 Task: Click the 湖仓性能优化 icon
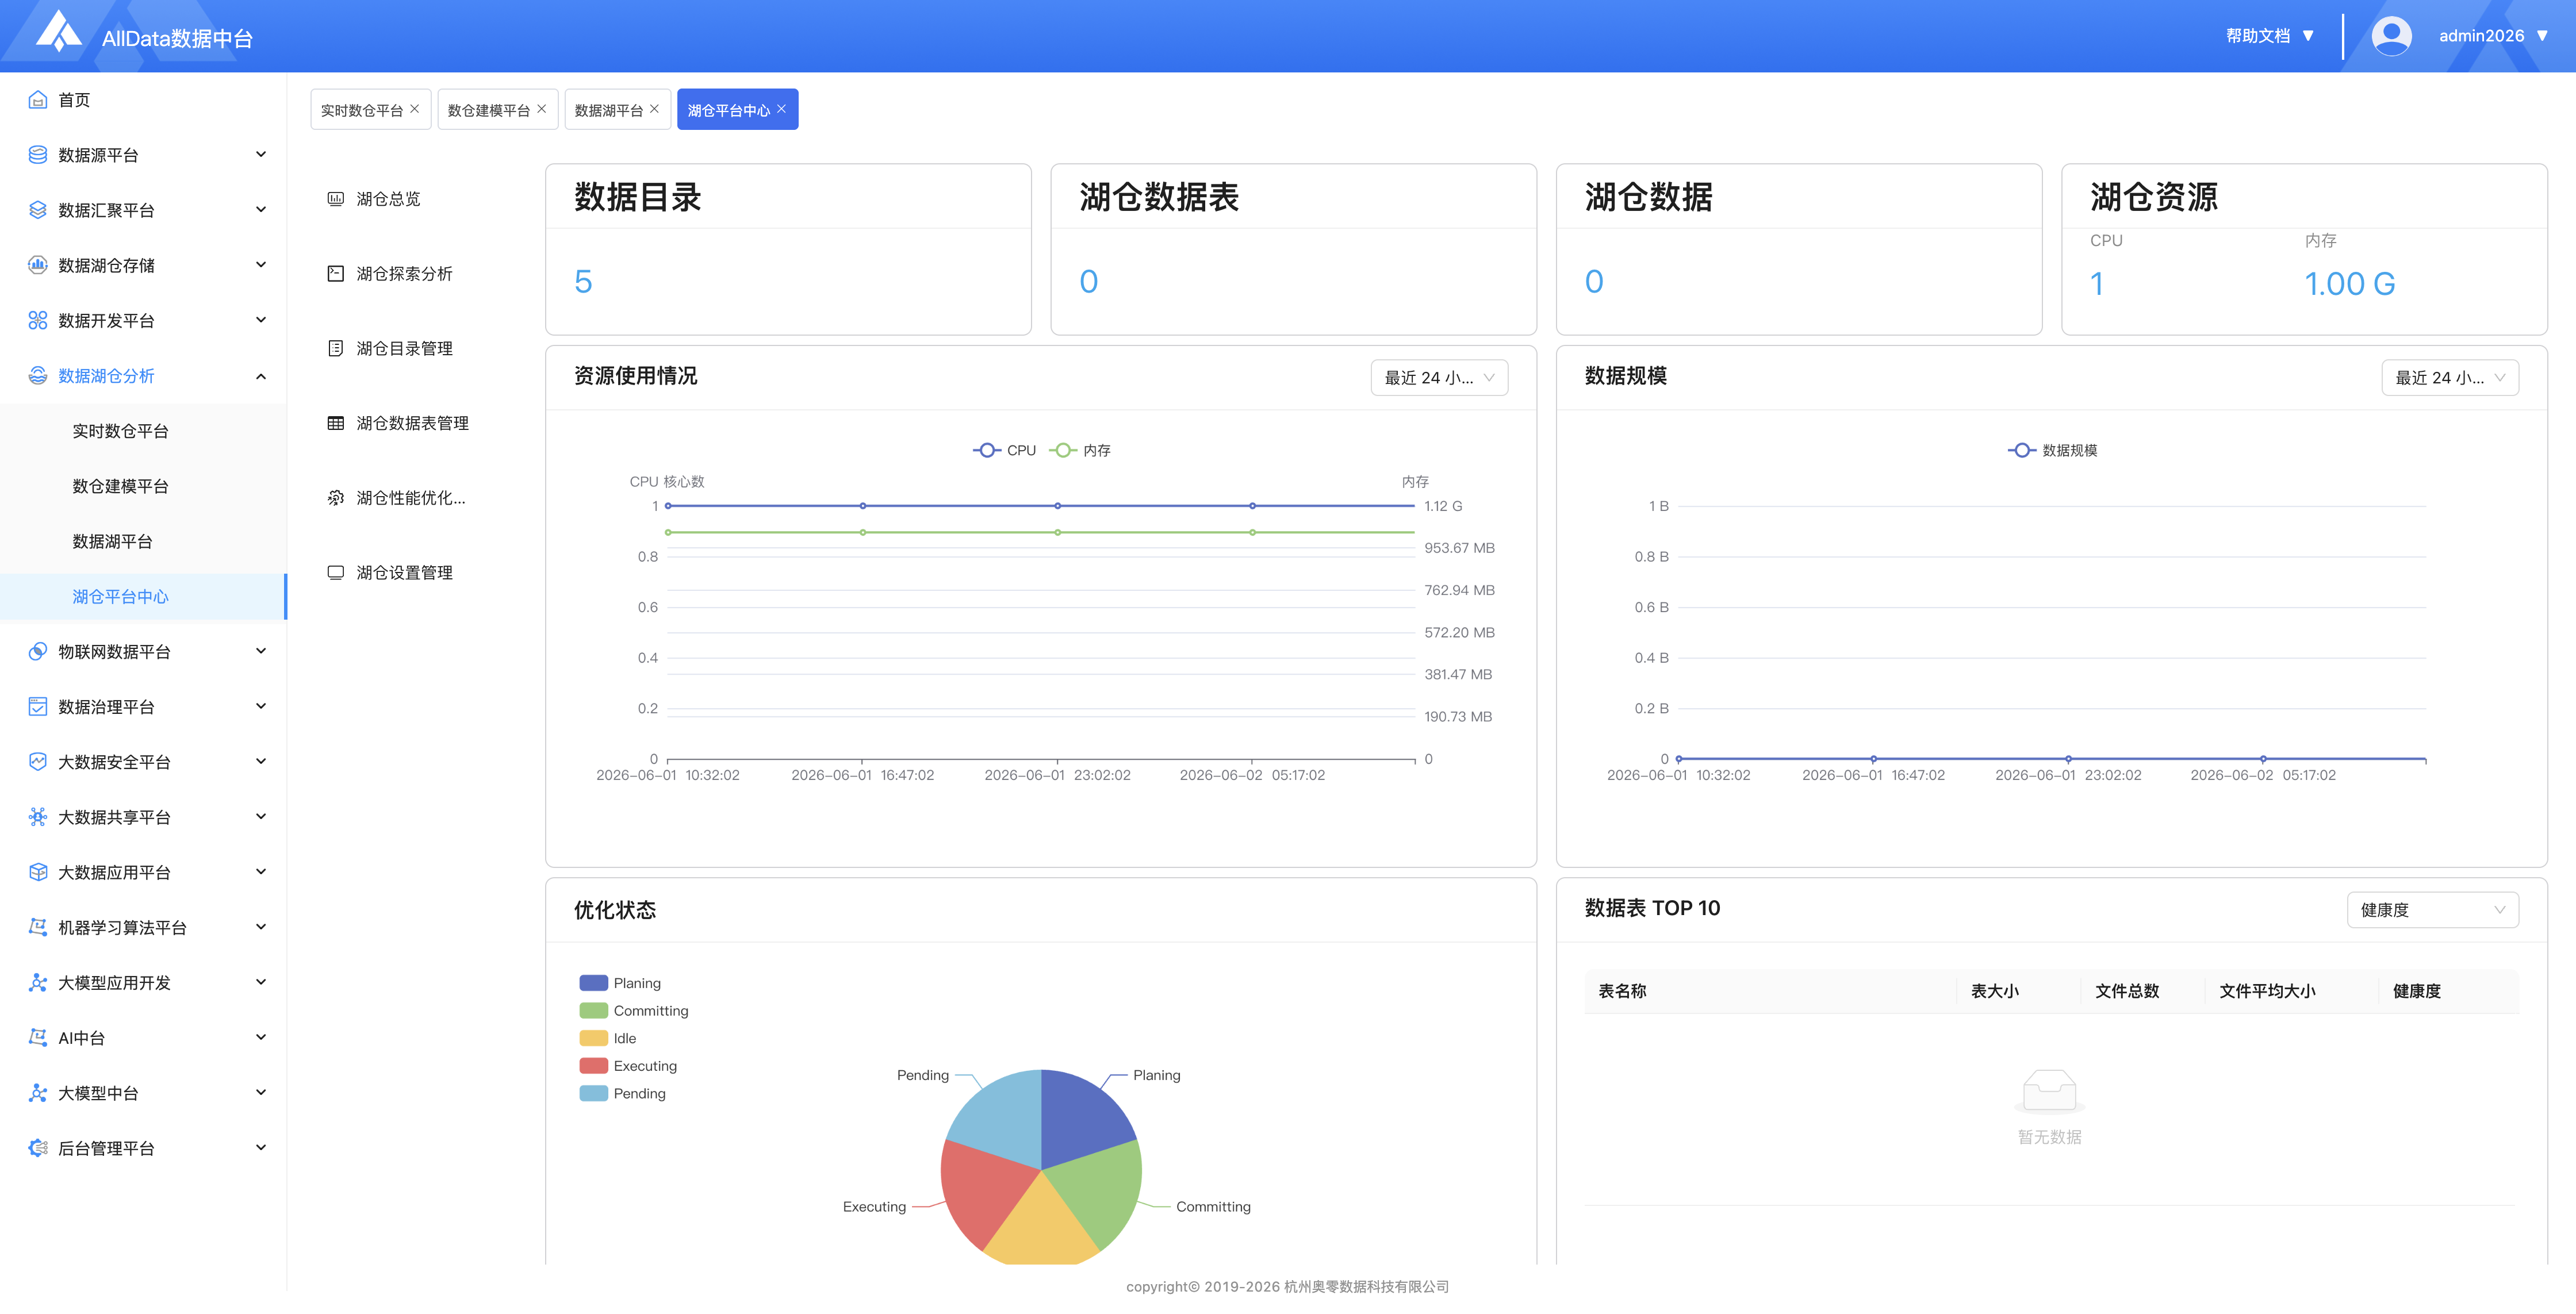(336, 498)
